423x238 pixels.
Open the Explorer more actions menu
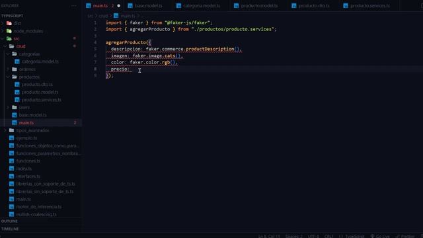click(73, 6)
